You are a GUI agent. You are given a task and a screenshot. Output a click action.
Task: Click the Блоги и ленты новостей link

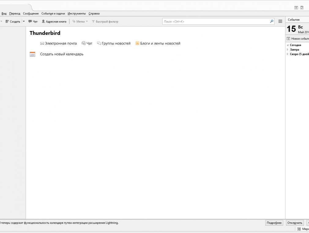coord(158,43)
